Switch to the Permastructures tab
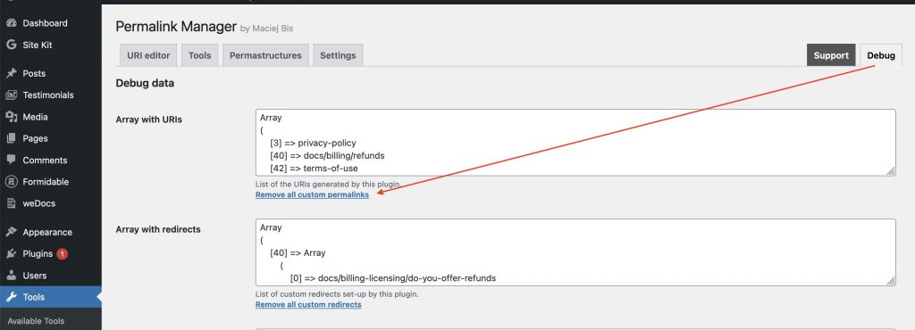Screen dimensions: 915x330 tap(265, 55)
